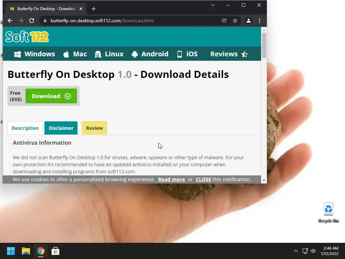This screenshot has height=259, width=345.
Task: Switch to the Review tab
Action: coord(94,128)
